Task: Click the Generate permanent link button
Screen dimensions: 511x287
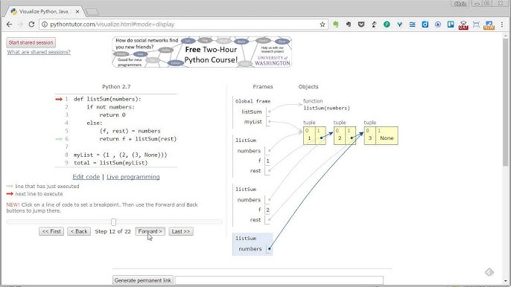Action: 143,280
